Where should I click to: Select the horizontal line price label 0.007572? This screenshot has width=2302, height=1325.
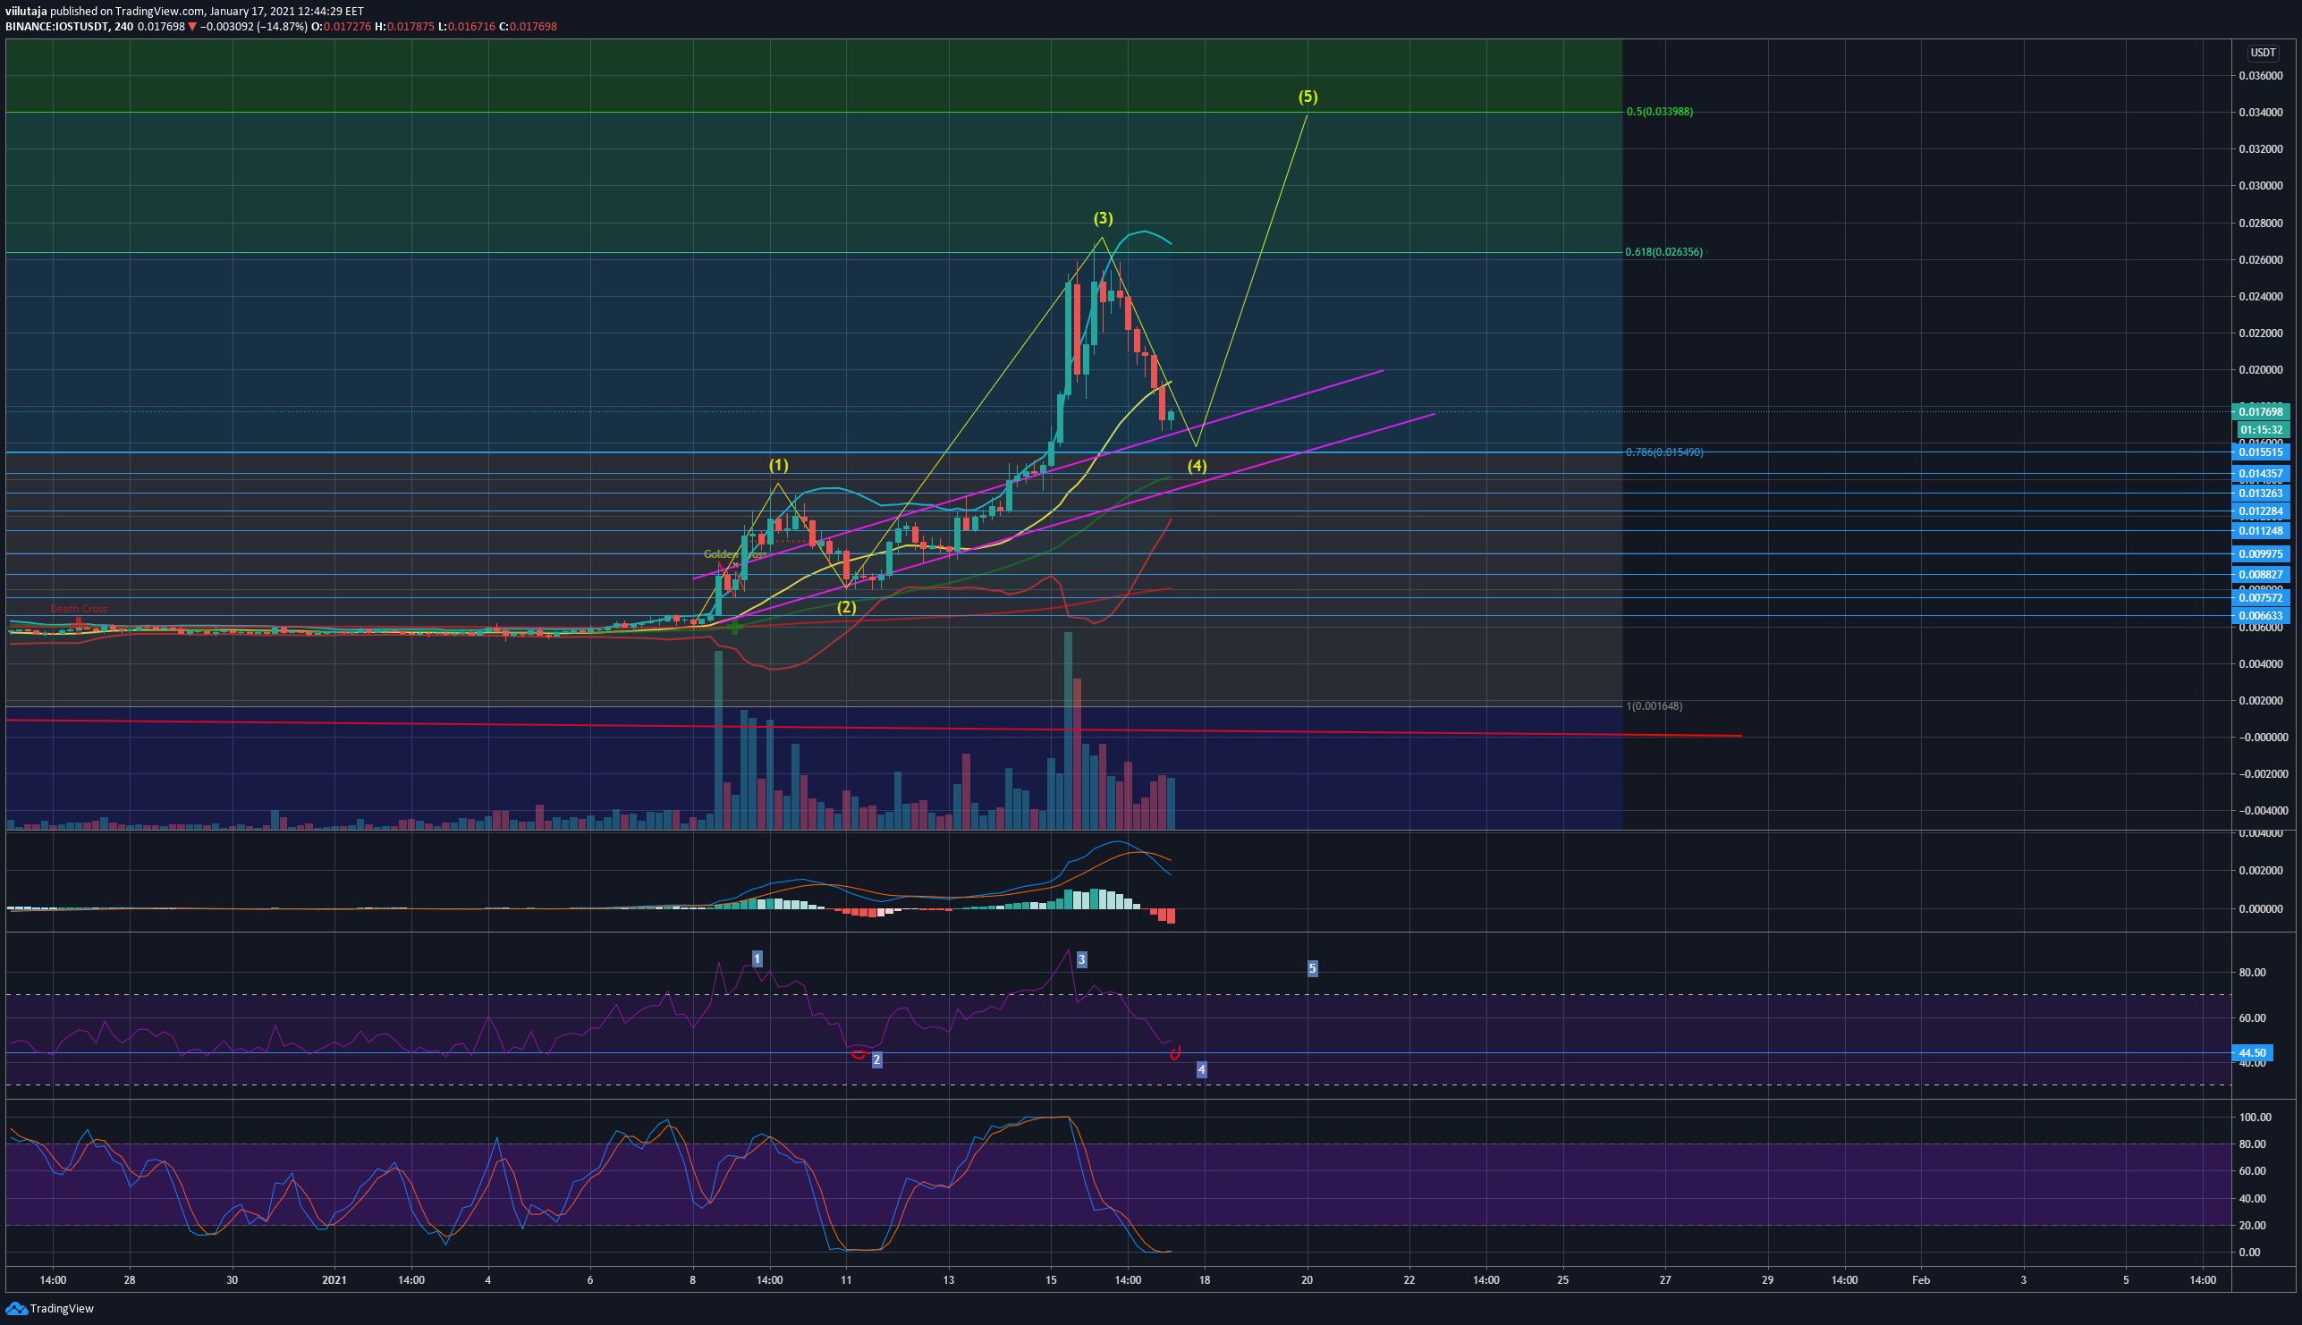tap(2261, 598)
